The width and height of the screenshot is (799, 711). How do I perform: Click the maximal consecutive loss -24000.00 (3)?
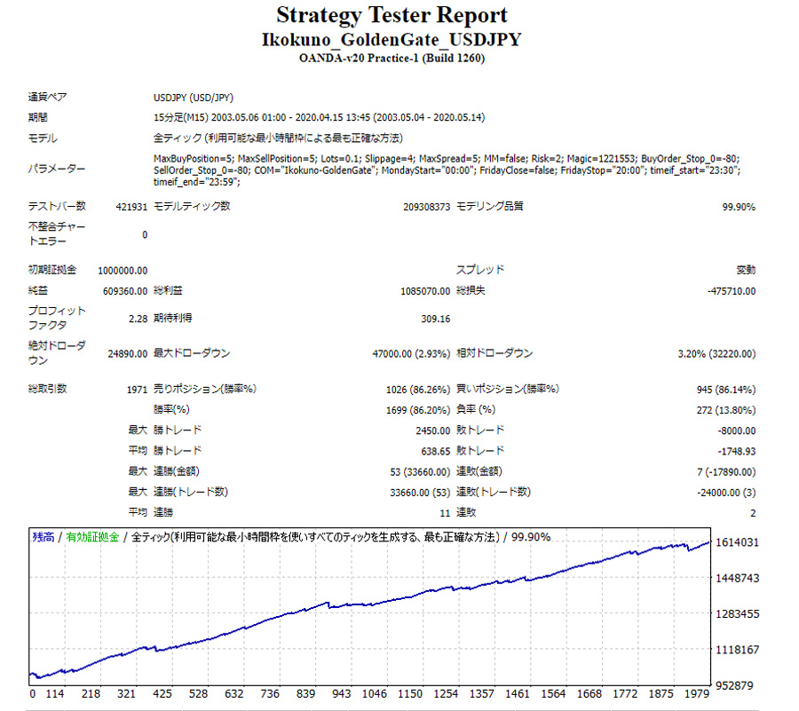point(726,493)
